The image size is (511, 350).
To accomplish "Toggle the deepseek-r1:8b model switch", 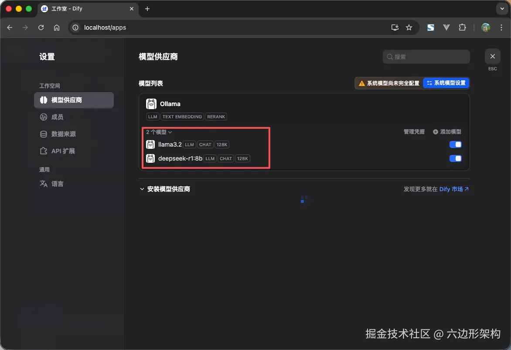I will click(x=455, y=158).
